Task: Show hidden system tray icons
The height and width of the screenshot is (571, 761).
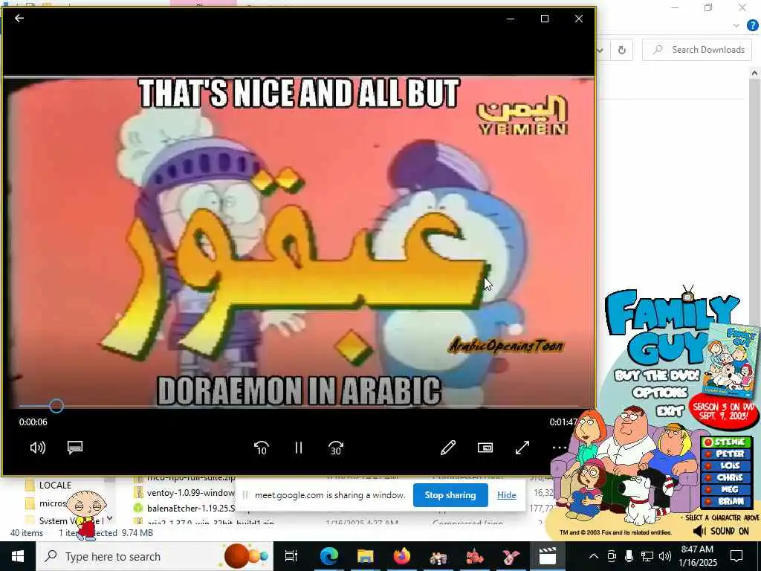Action: 593,556
